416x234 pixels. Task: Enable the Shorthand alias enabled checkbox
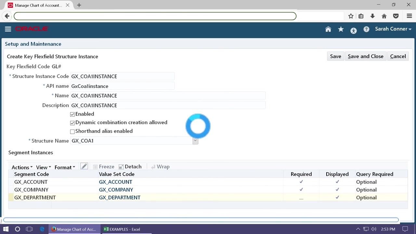[x=72, y=131]
